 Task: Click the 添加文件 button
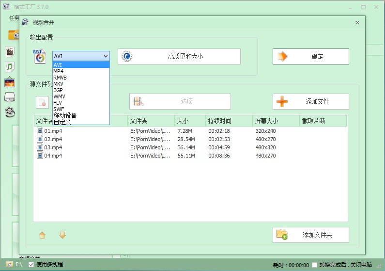point(310,102)
